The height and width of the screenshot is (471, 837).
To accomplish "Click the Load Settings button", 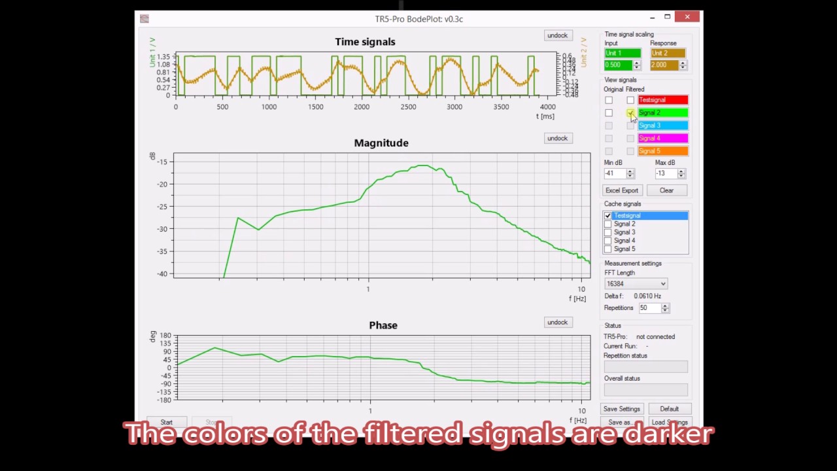I will point(669,422).
